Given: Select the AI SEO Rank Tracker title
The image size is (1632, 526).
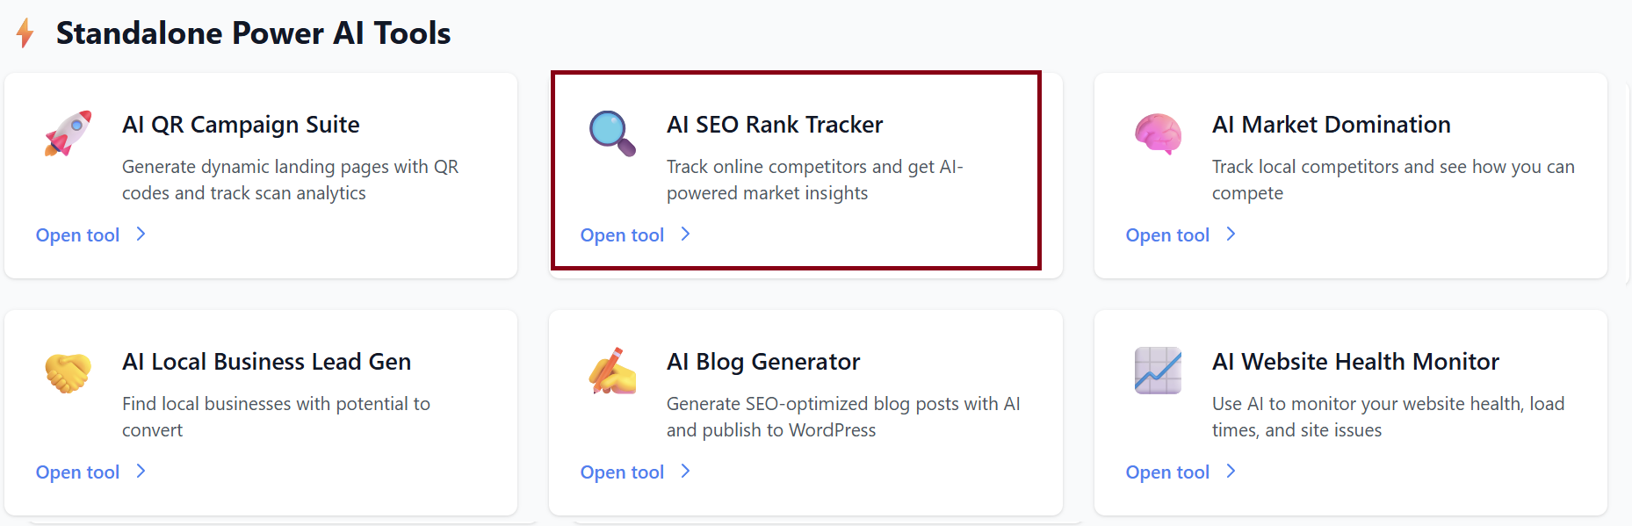Looking at the screenshot, I should click(775, 125).
